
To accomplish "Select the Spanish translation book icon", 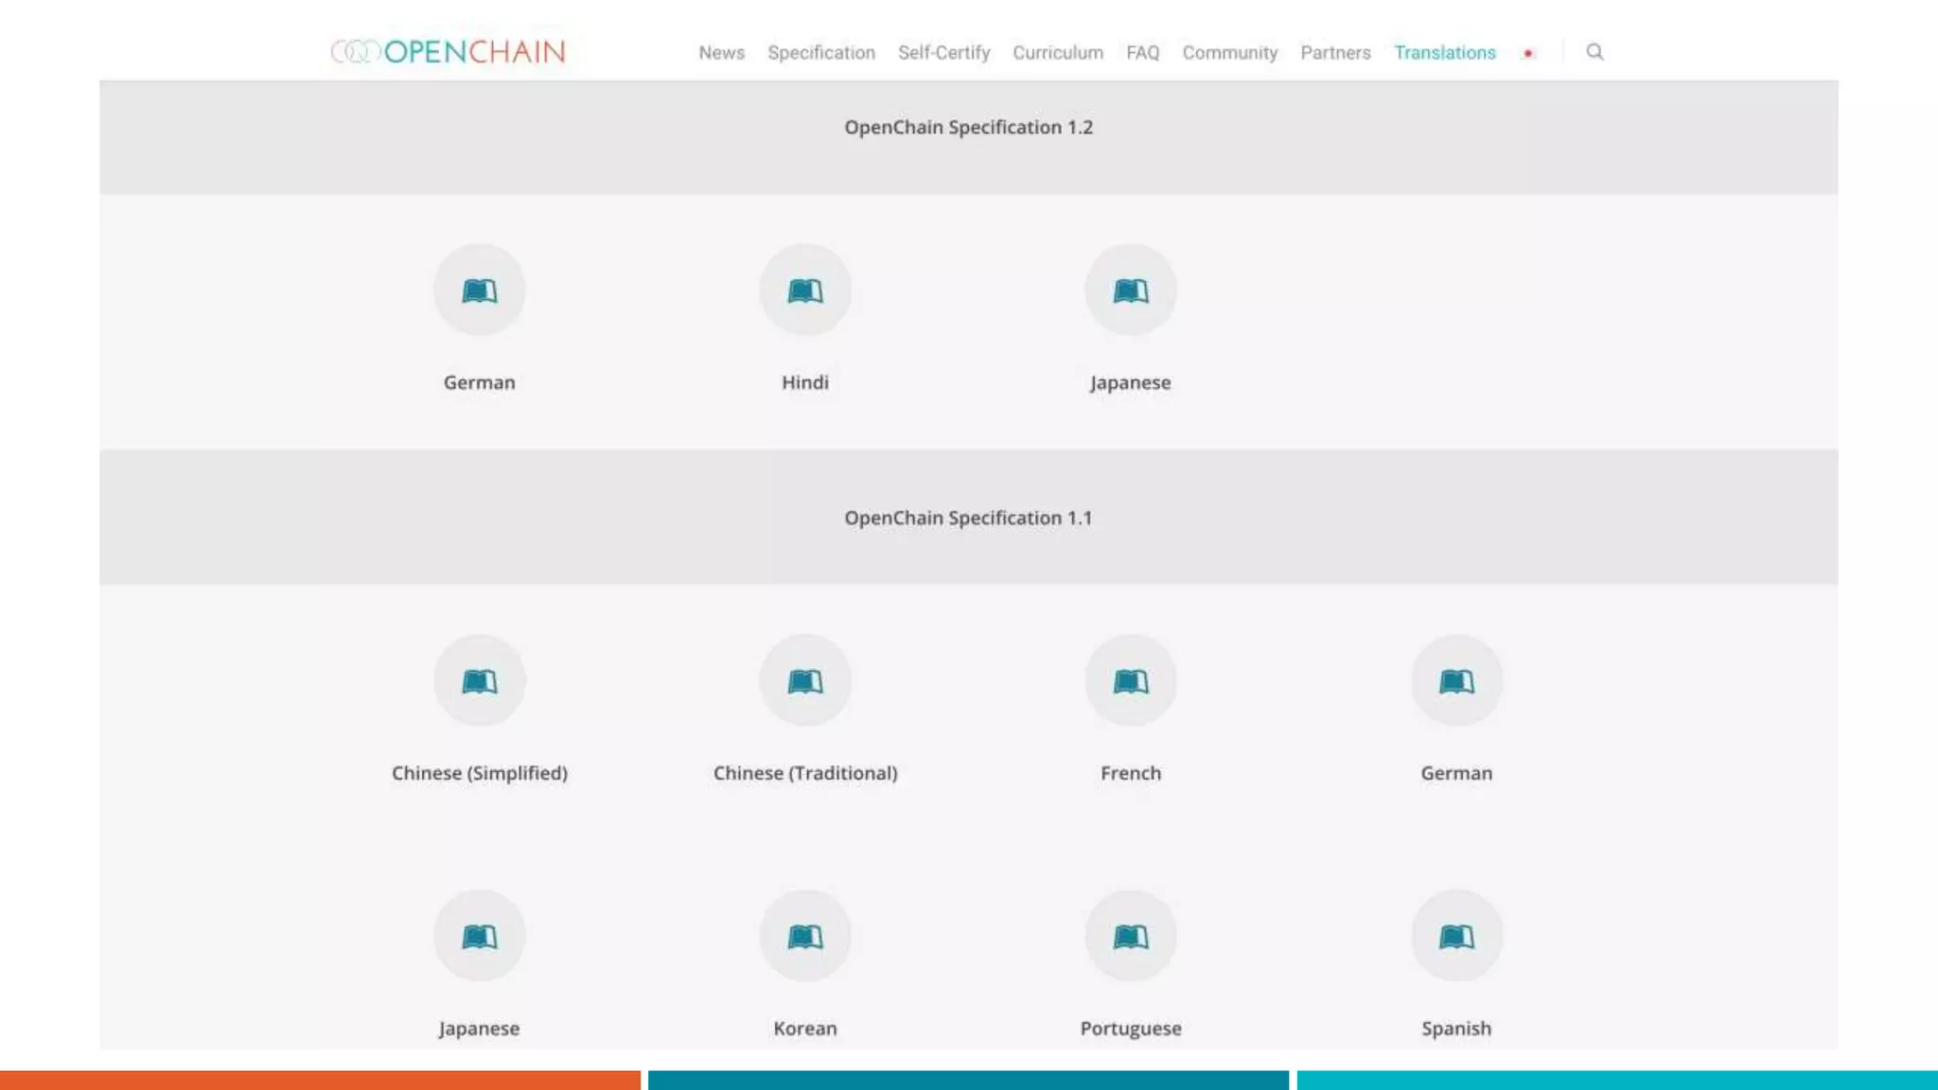I will pos(1455,937).
